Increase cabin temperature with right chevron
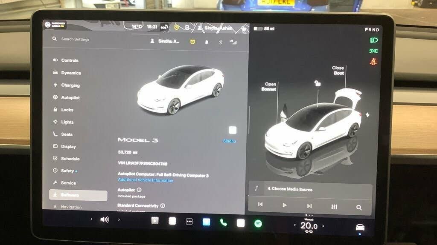The width and height of the screenshot is (437, 245). pos(323,226)
